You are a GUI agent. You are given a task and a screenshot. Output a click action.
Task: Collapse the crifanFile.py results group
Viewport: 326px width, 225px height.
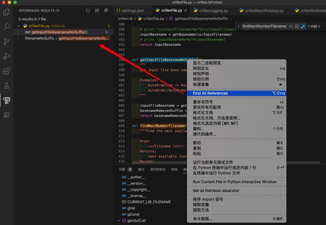click(x=19, y=26)
